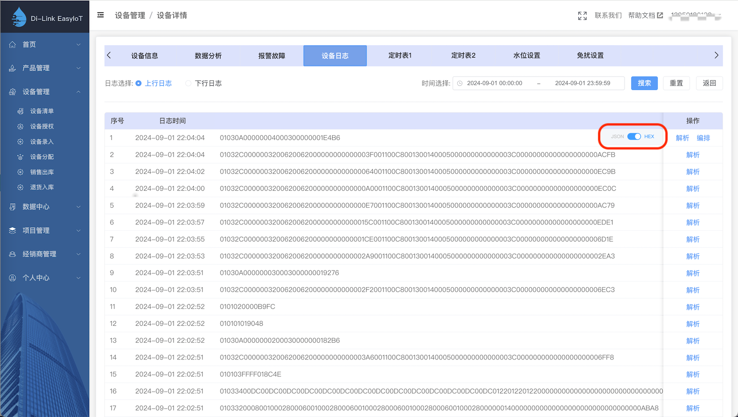The width and height of the screenshot is (738, 417).
Task: Switch to the 报警故障 tab
Action: click(x=272, y=56)
